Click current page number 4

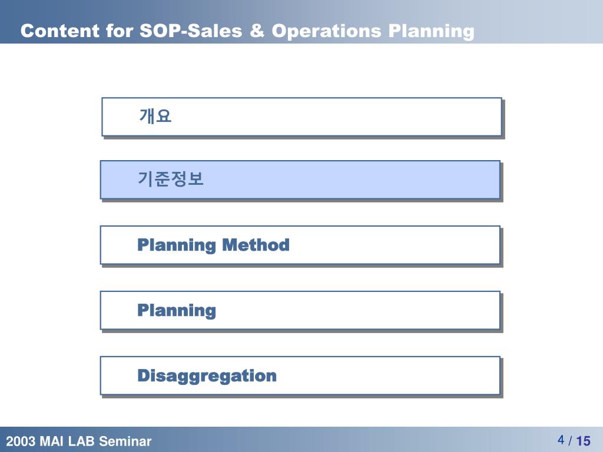click(x=561, y=440)
